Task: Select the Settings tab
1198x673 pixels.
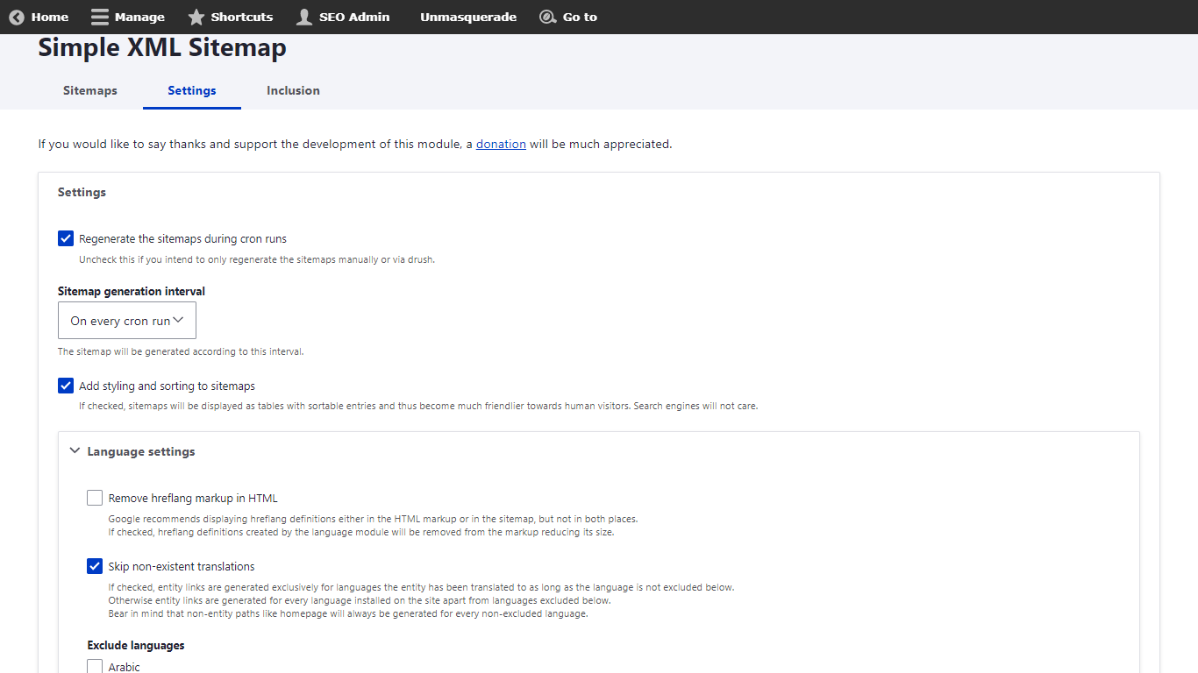Action: click(x=192, y=90)
